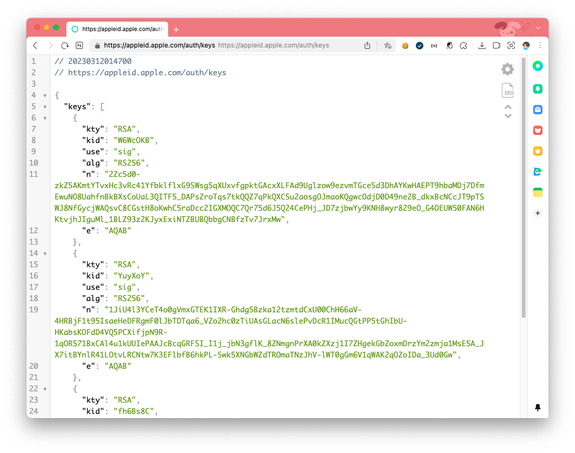
Task: Share this page from address bar
Action: tap(367, 46)
